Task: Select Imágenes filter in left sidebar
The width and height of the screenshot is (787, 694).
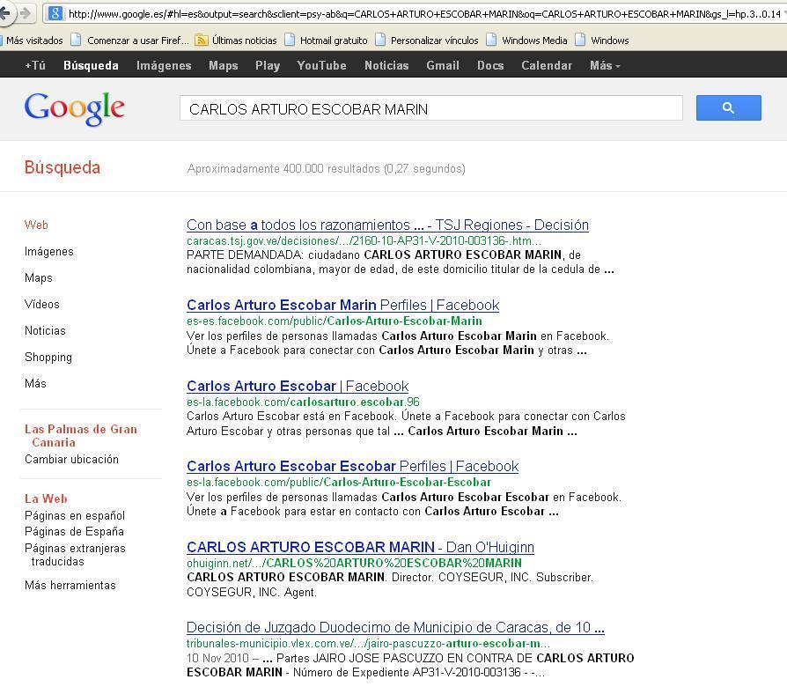Action: [48, 251]
